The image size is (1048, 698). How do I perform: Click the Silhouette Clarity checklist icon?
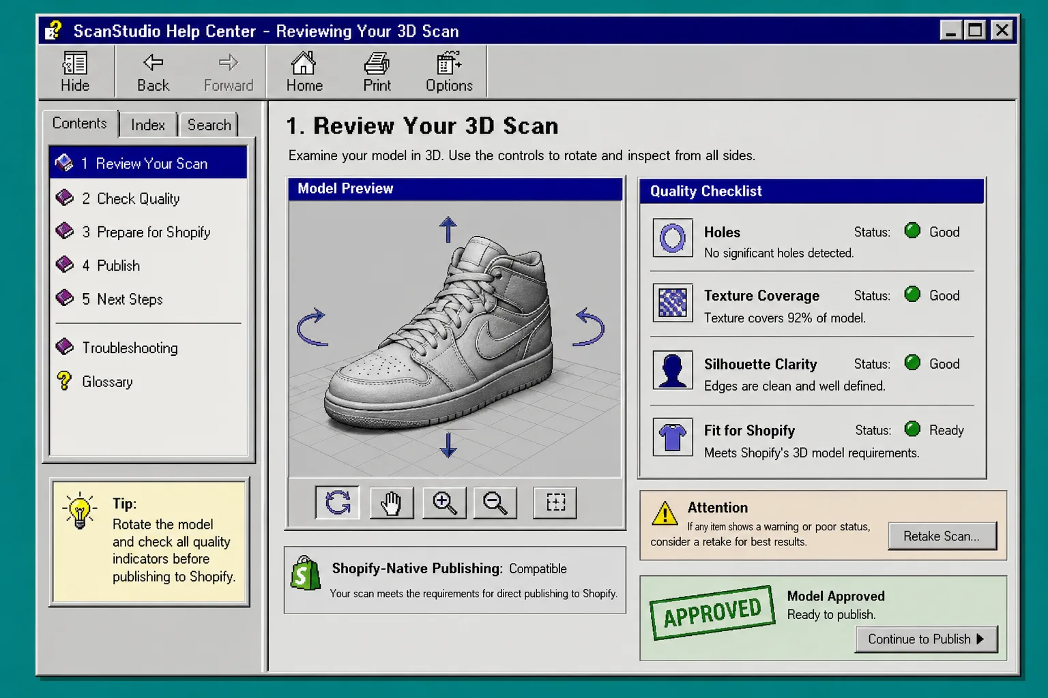pyautogui.click(x=673, y=370)
